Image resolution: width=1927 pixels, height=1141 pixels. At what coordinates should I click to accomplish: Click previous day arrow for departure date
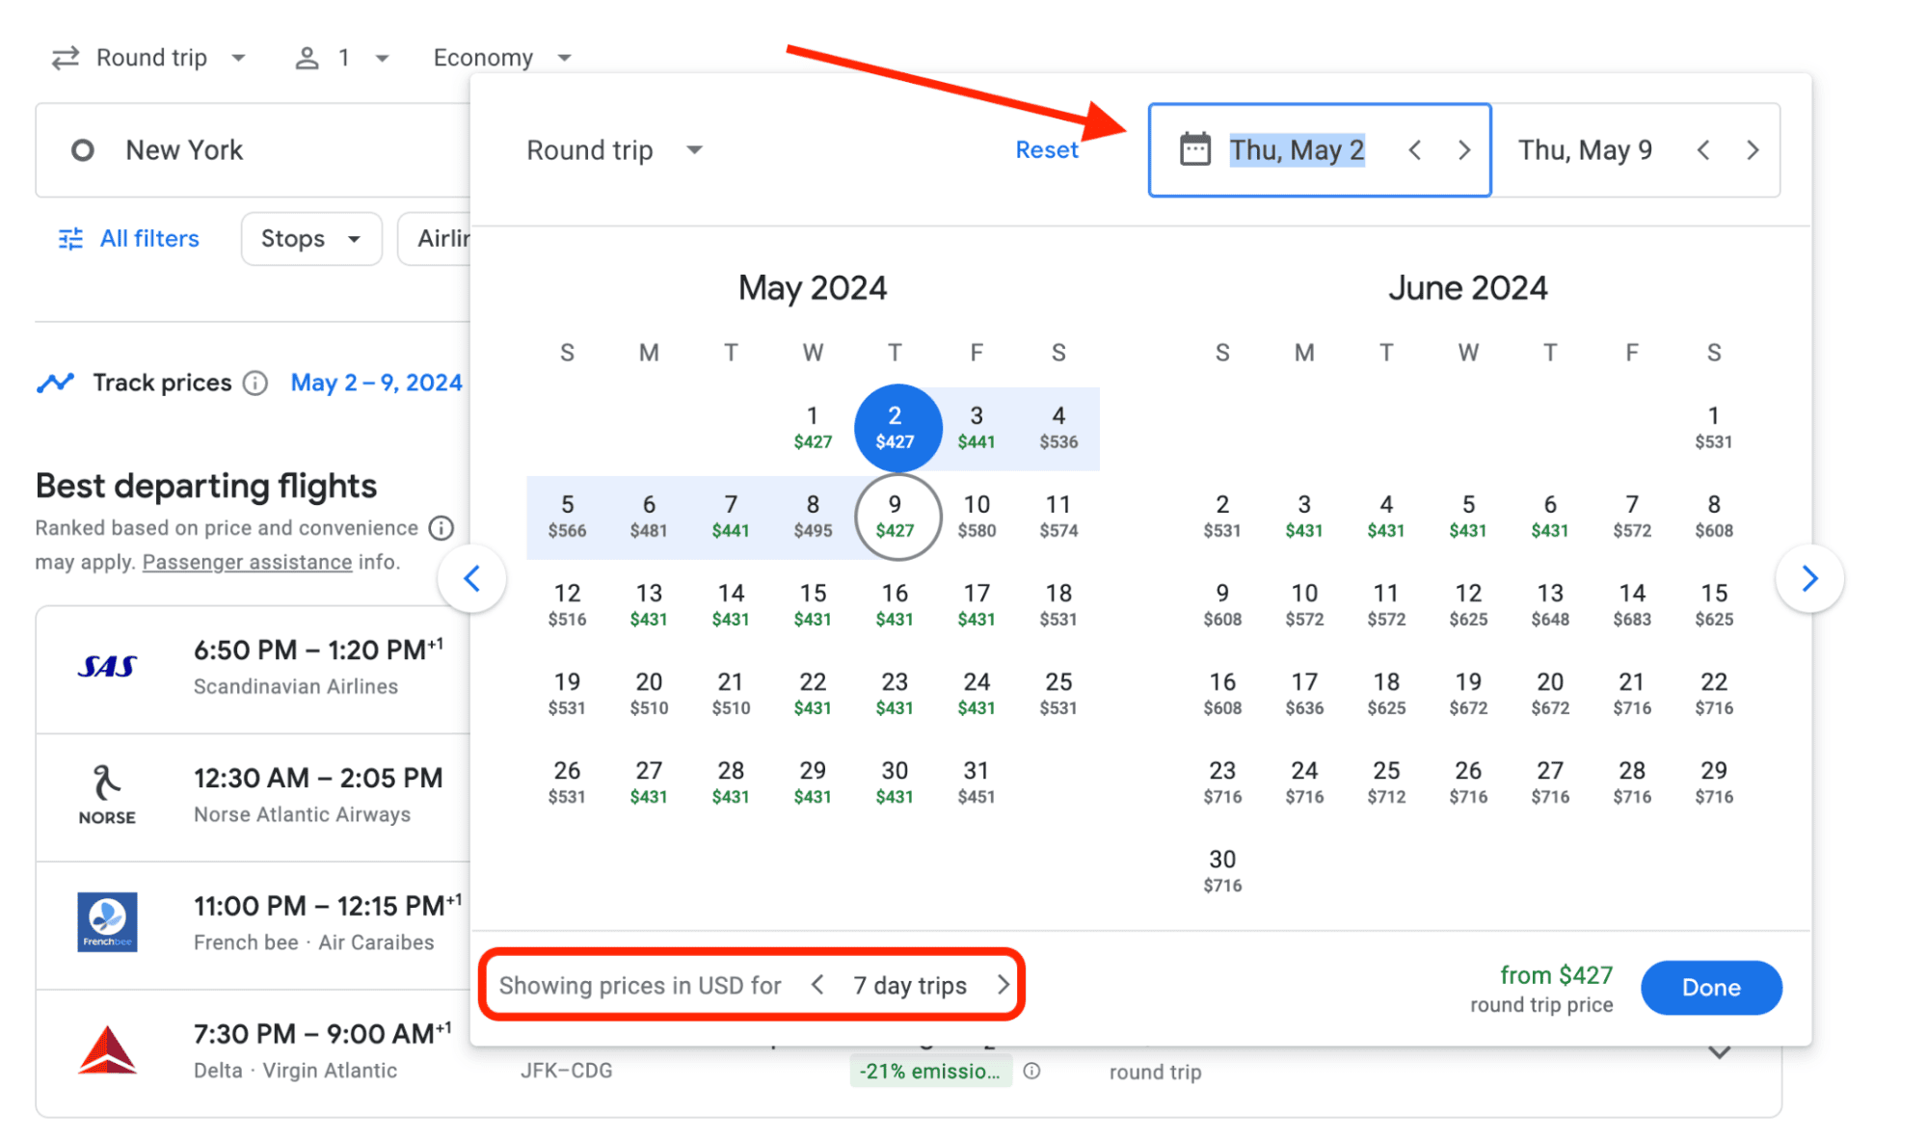pyautogui.click(x=1414, y=150)
